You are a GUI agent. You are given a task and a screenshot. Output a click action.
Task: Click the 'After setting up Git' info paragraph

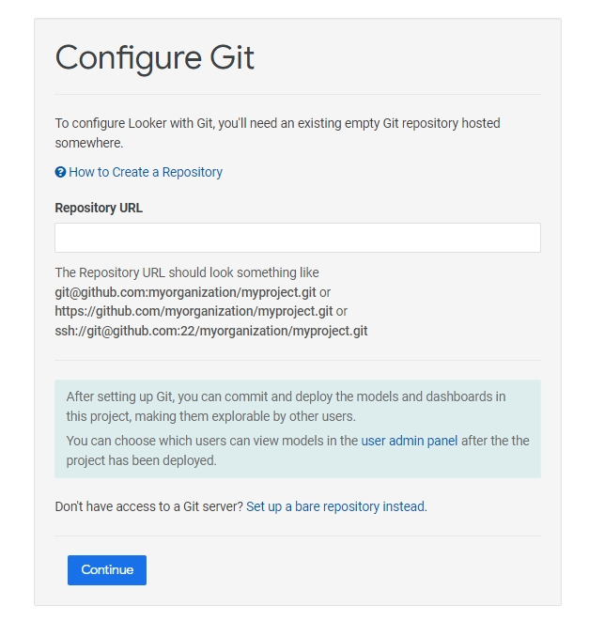tap(286, 396)
